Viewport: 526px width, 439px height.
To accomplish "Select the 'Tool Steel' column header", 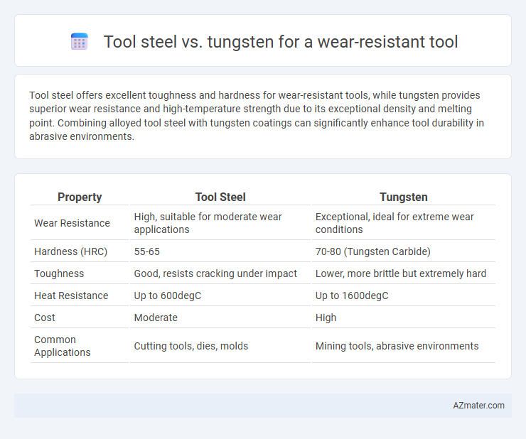I will click(220, 197).
